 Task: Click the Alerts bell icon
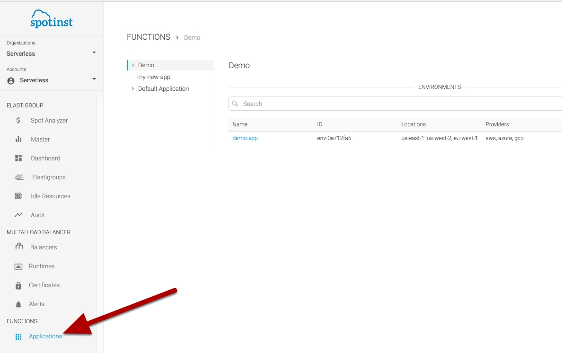click(x=18, y=304)
